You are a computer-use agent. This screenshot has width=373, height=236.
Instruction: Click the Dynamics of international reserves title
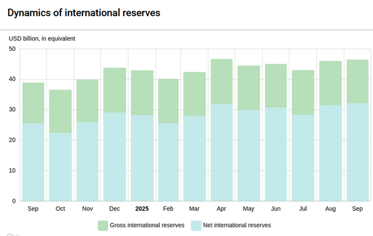pyautogui.click(x=84, y=12)
